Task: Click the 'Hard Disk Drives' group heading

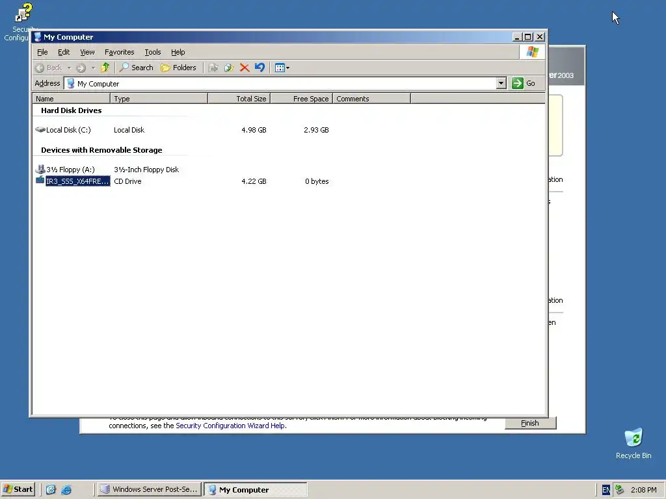Action: [x=72, y=110]
